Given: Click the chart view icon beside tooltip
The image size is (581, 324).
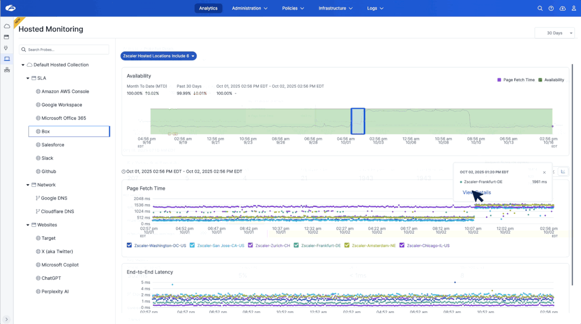Looking at the screenshot, I should (x=563, y=171).
